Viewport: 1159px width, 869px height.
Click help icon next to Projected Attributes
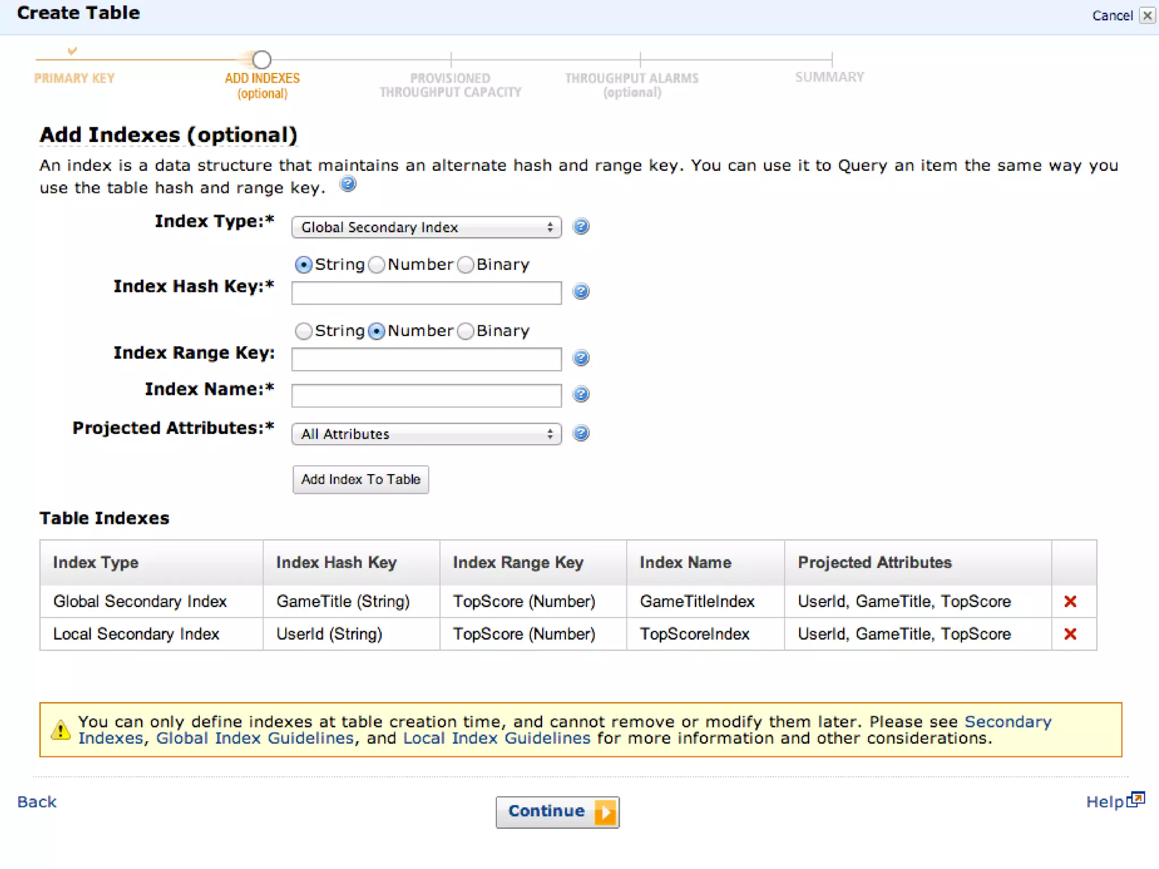point(581,433)
